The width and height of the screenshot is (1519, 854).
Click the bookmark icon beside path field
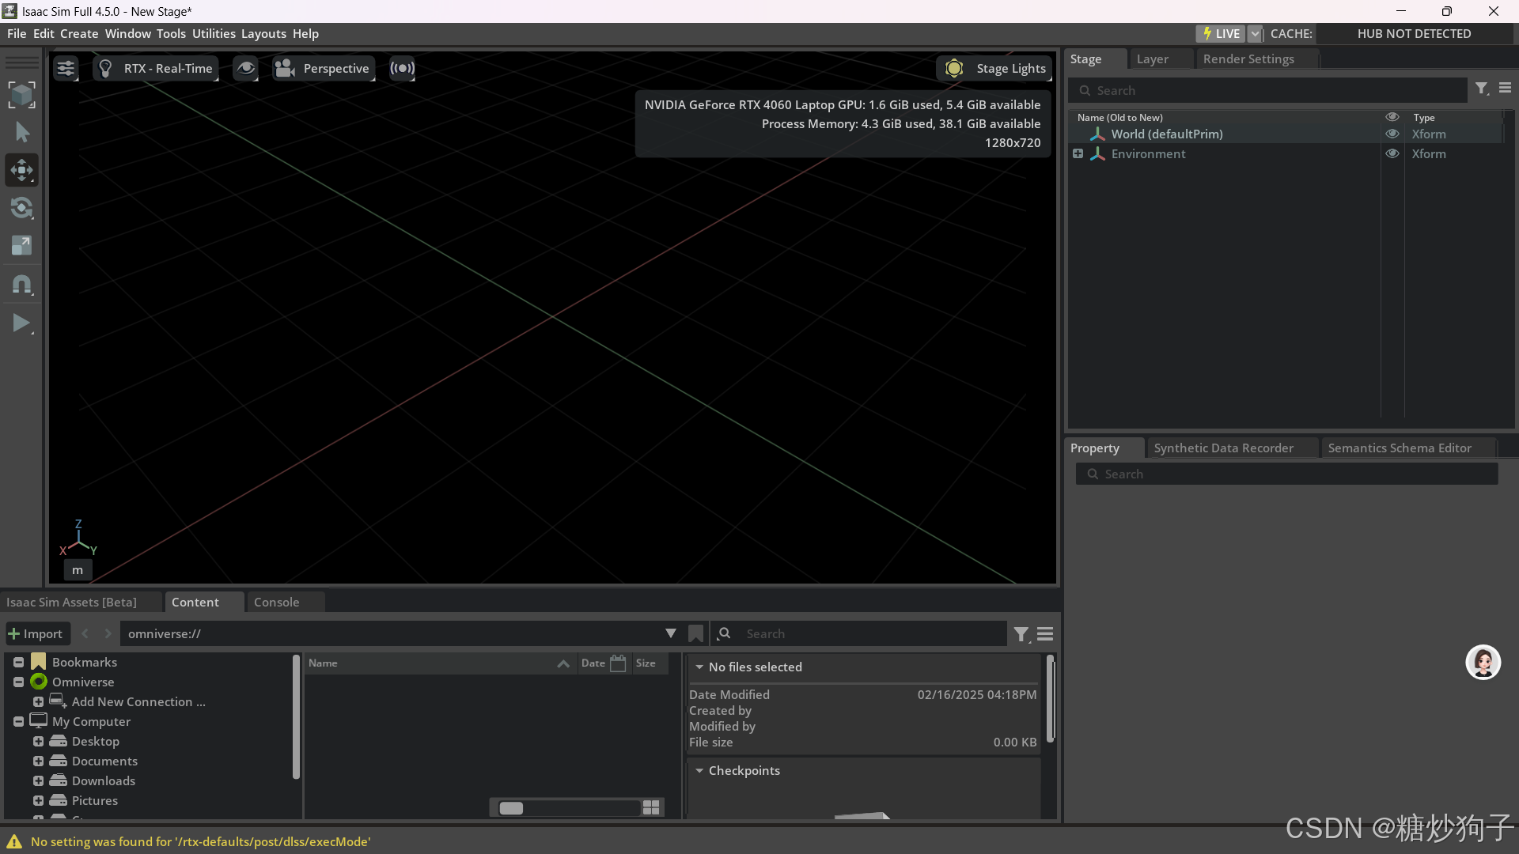click(695, 633)
